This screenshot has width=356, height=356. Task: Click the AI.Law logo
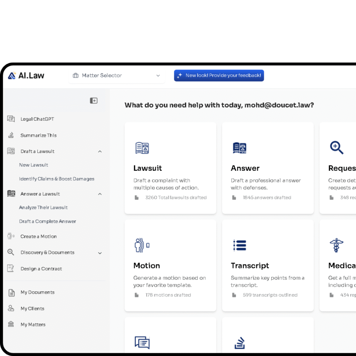coord(26,75)
